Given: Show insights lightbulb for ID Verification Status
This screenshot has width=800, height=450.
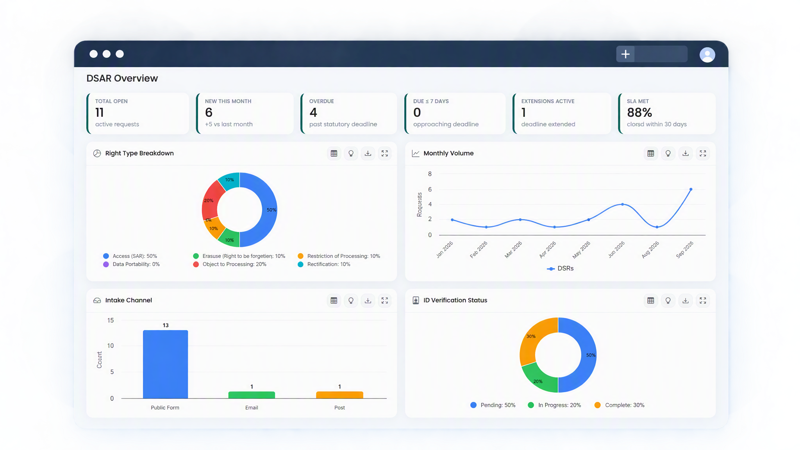Looking at the screenshot, I should [668, 300].
